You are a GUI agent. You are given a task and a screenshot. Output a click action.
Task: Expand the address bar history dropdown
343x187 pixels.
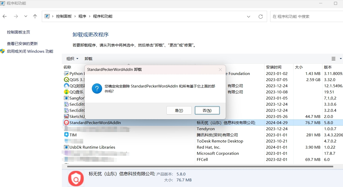click(248, 16)
